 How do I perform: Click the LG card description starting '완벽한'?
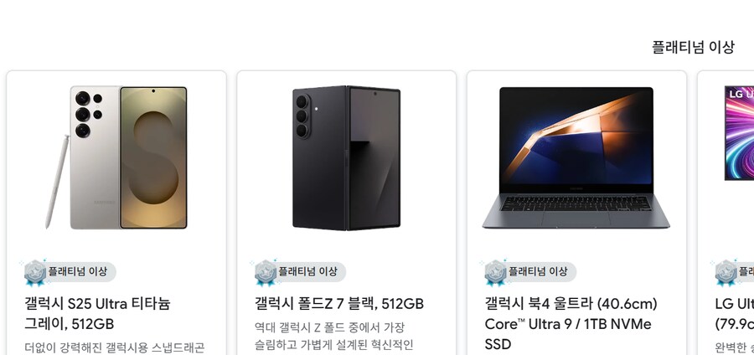pos(734,347)
